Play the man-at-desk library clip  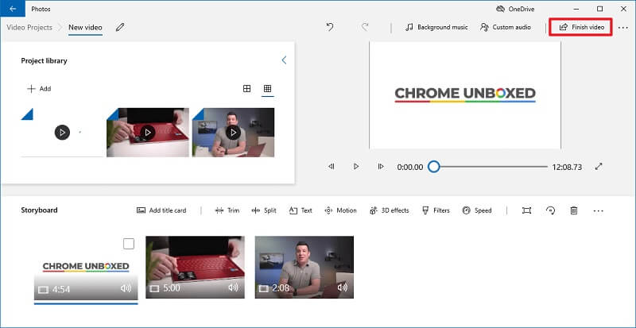click(233, 132)
